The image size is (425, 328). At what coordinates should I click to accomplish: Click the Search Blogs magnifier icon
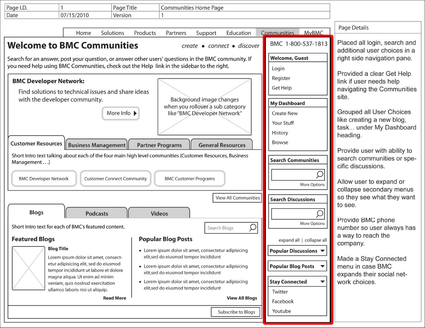coord(253,228)
